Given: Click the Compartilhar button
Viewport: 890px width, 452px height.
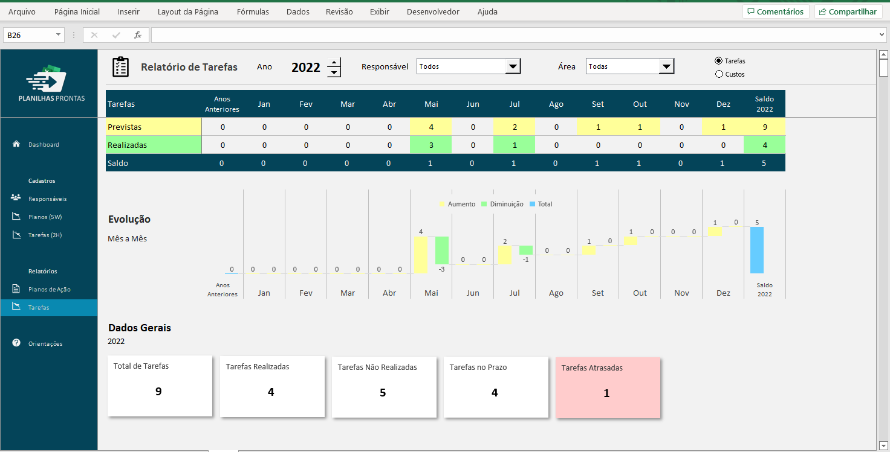Looking at the screenshot, I should coord(848,11).
